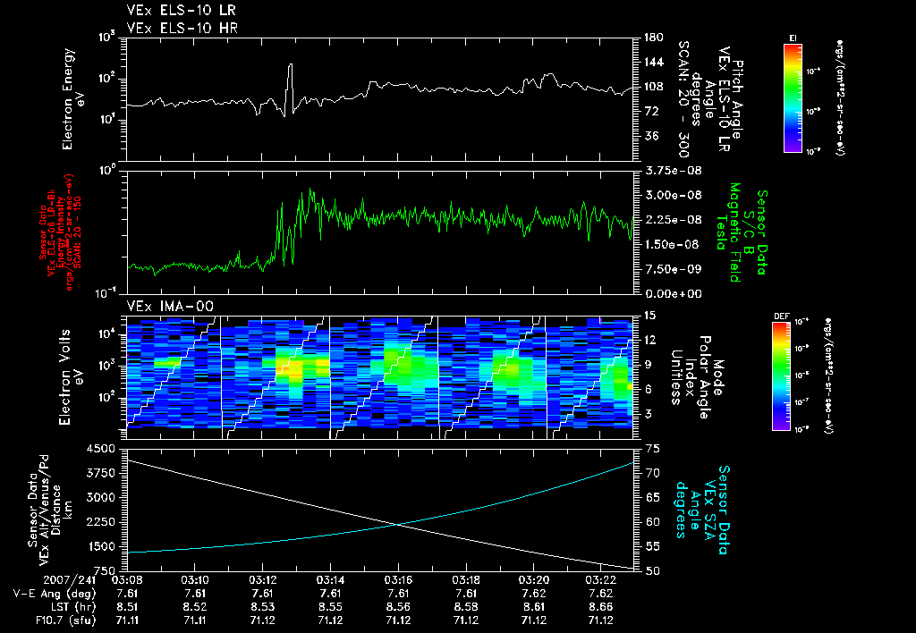The height and width of the screenshot is (633, 916).
Task: Click the '2007/241' date label
Action: 69,580
